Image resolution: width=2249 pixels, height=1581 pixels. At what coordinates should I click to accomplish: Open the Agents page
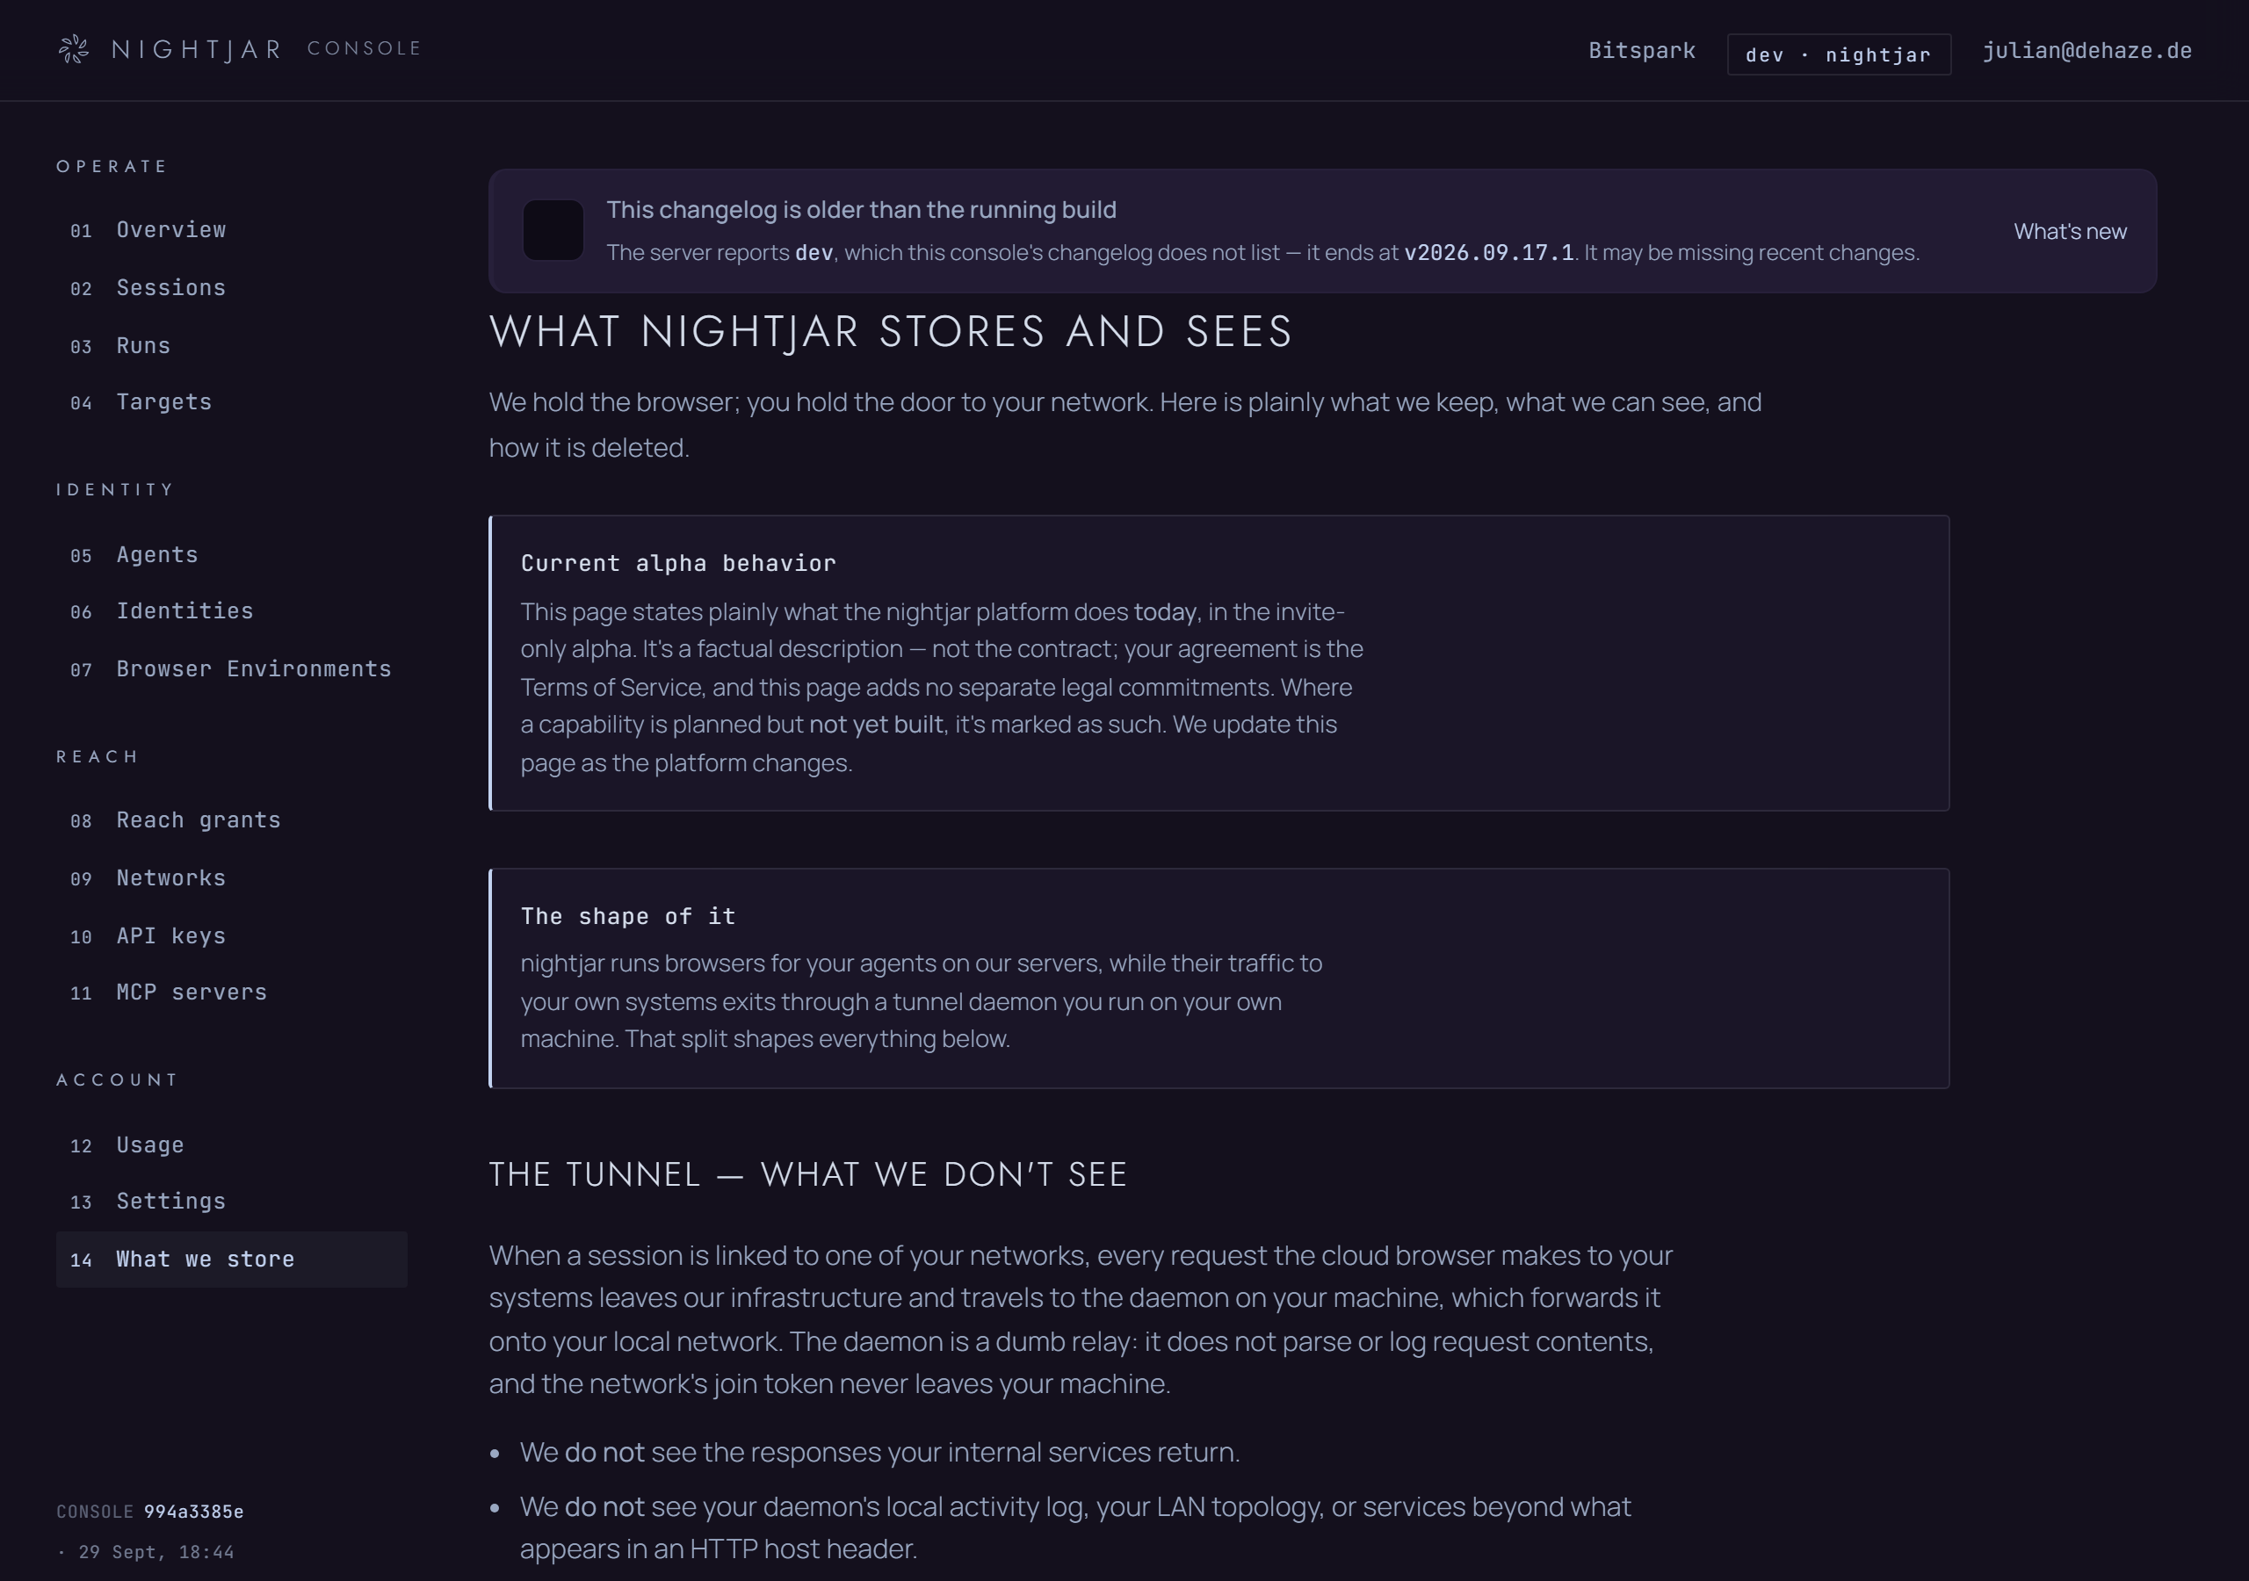[231, 555]
